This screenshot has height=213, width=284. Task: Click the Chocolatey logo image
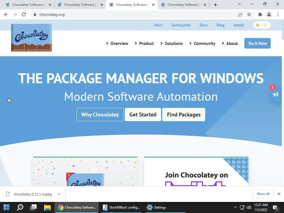pos(31,38)
